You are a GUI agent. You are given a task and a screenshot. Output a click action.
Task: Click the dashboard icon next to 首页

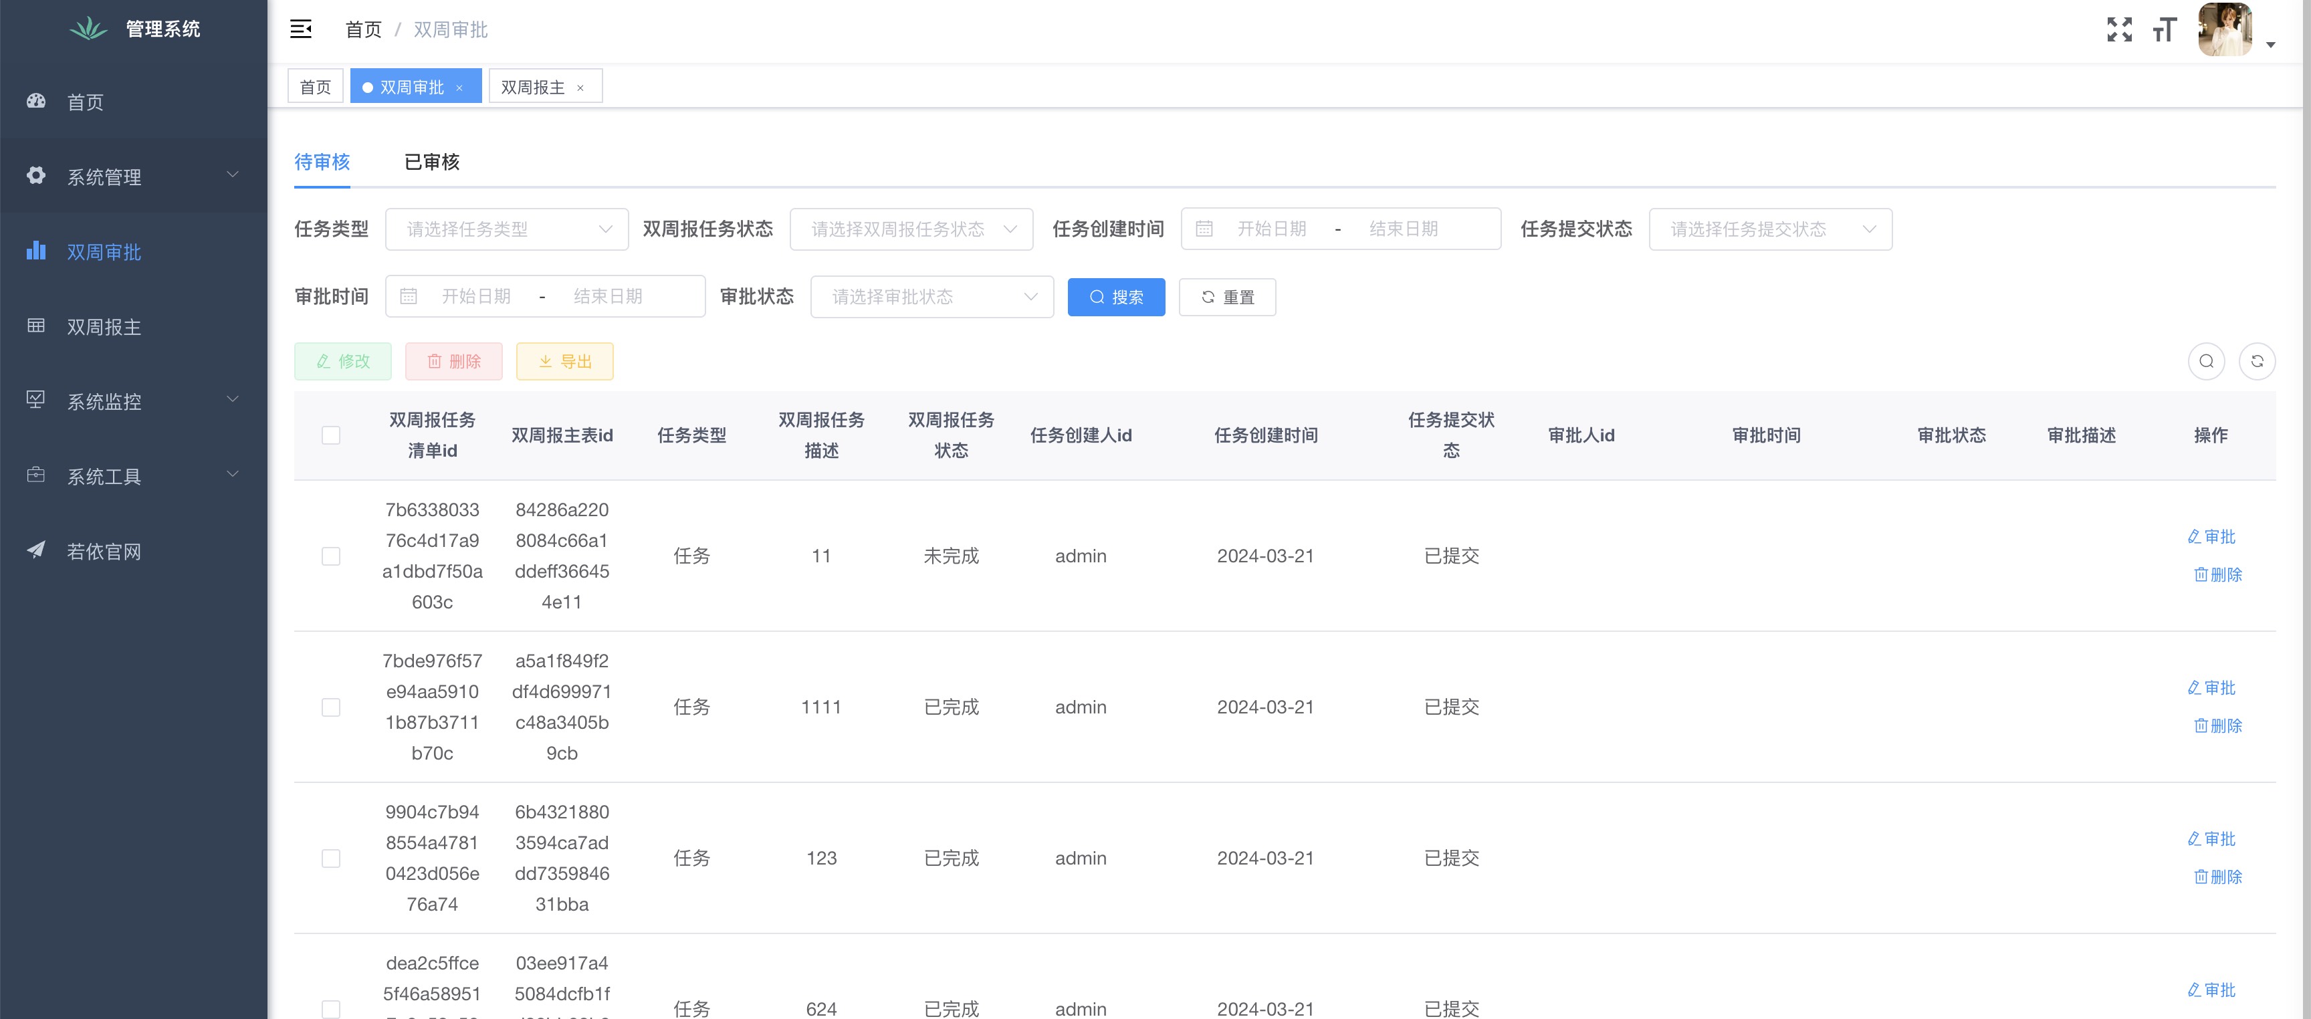tap(36, 102)
